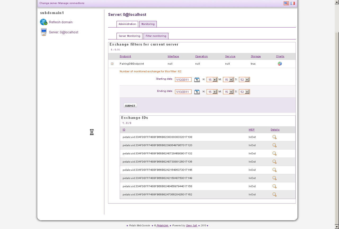Screen dimensions: 339x229
Task: Open the Manage connections link
Action: [x=71, y=3]
